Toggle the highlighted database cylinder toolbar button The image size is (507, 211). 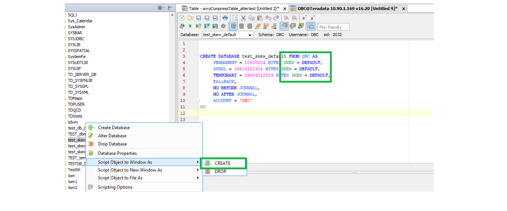pos(233,26)
